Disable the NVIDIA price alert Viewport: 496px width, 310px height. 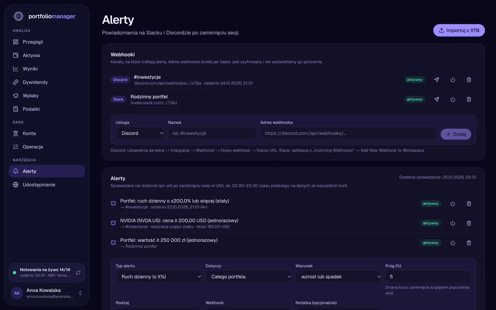point(453,223)
